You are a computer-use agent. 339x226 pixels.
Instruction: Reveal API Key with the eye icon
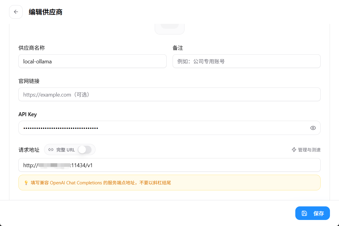click(x=313, y=128)
